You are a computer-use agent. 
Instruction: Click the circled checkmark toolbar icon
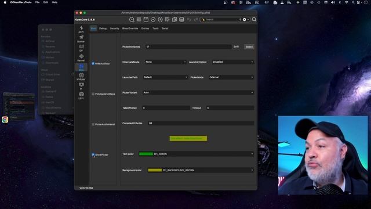tap(153, 19)
